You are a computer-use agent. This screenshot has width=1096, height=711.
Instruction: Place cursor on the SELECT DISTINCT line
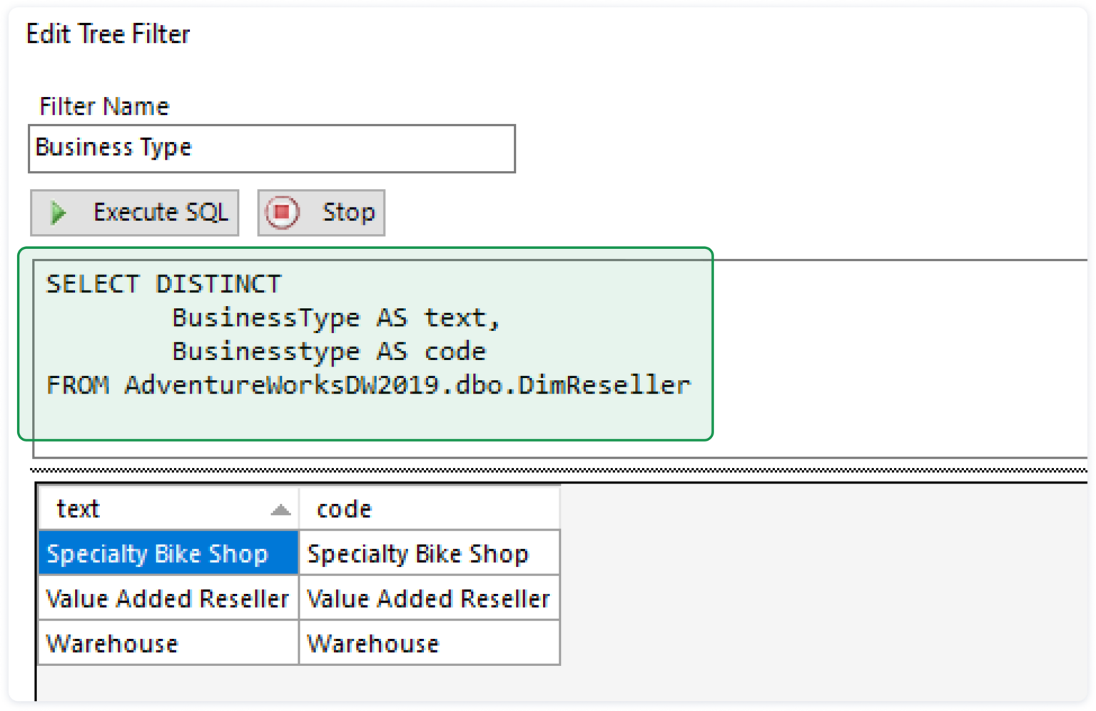(x=164, y=285)
